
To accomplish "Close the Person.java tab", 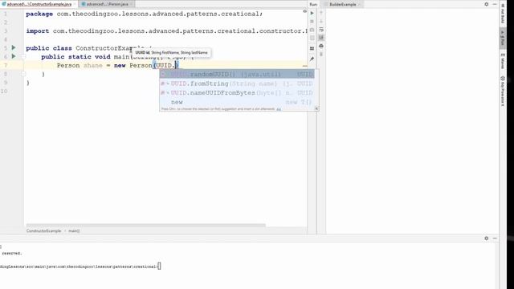I will (x=131, y=4).
